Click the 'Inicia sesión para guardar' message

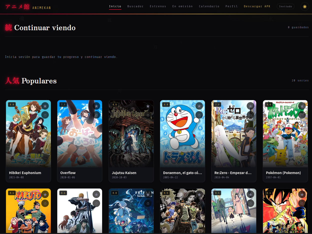tap(61, 57)
